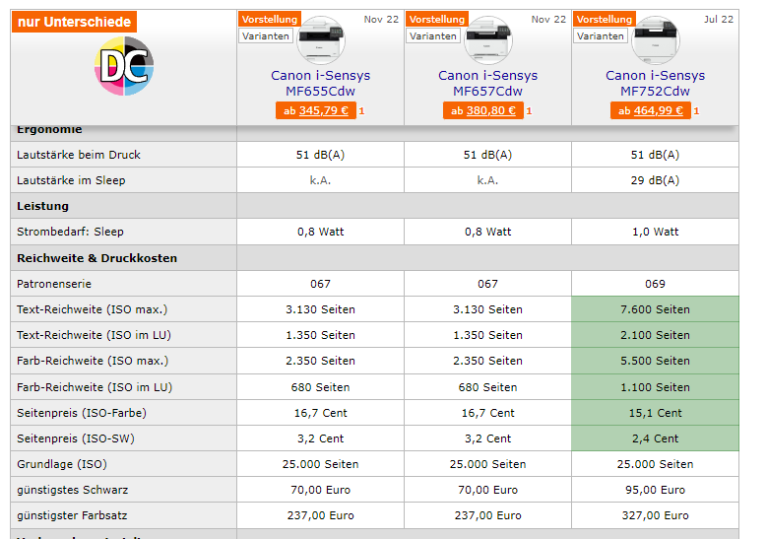Viewport: 767px width, 539px height.
Task: Click the '95,00 Euro' günstigstes Schwarz value
Action: (x=655, y=490)
